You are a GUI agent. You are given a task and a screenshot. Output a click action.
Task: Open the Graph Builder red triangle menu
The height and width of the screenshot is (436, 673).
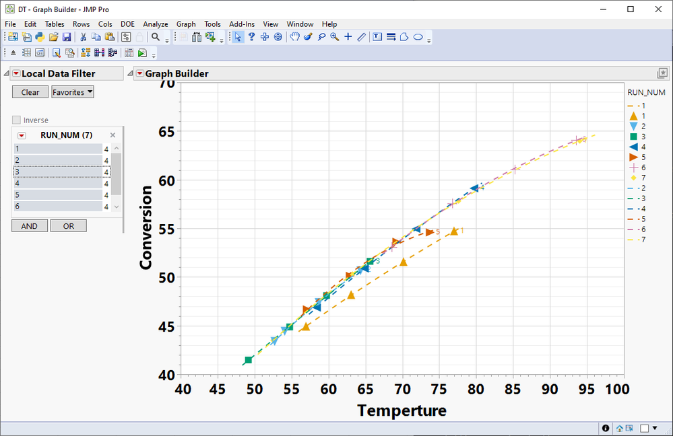[140, 74]
